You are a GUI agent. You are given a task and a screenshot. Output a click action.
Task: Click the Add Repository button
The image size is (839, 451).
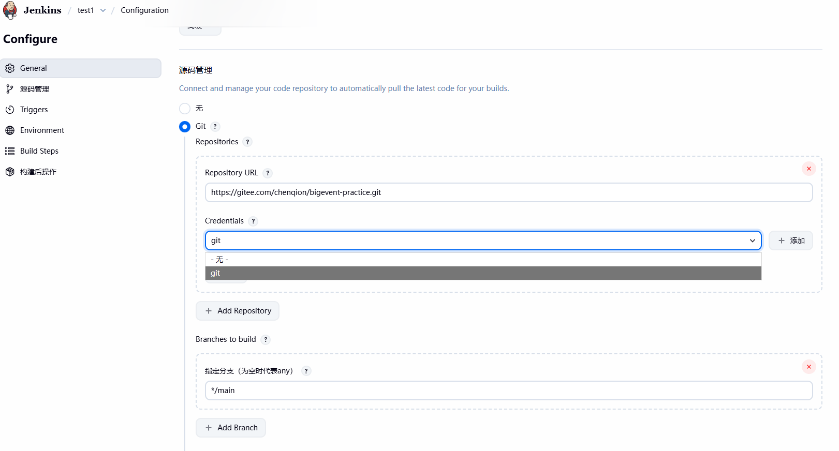pyautogui.click(x=238, y=311)
